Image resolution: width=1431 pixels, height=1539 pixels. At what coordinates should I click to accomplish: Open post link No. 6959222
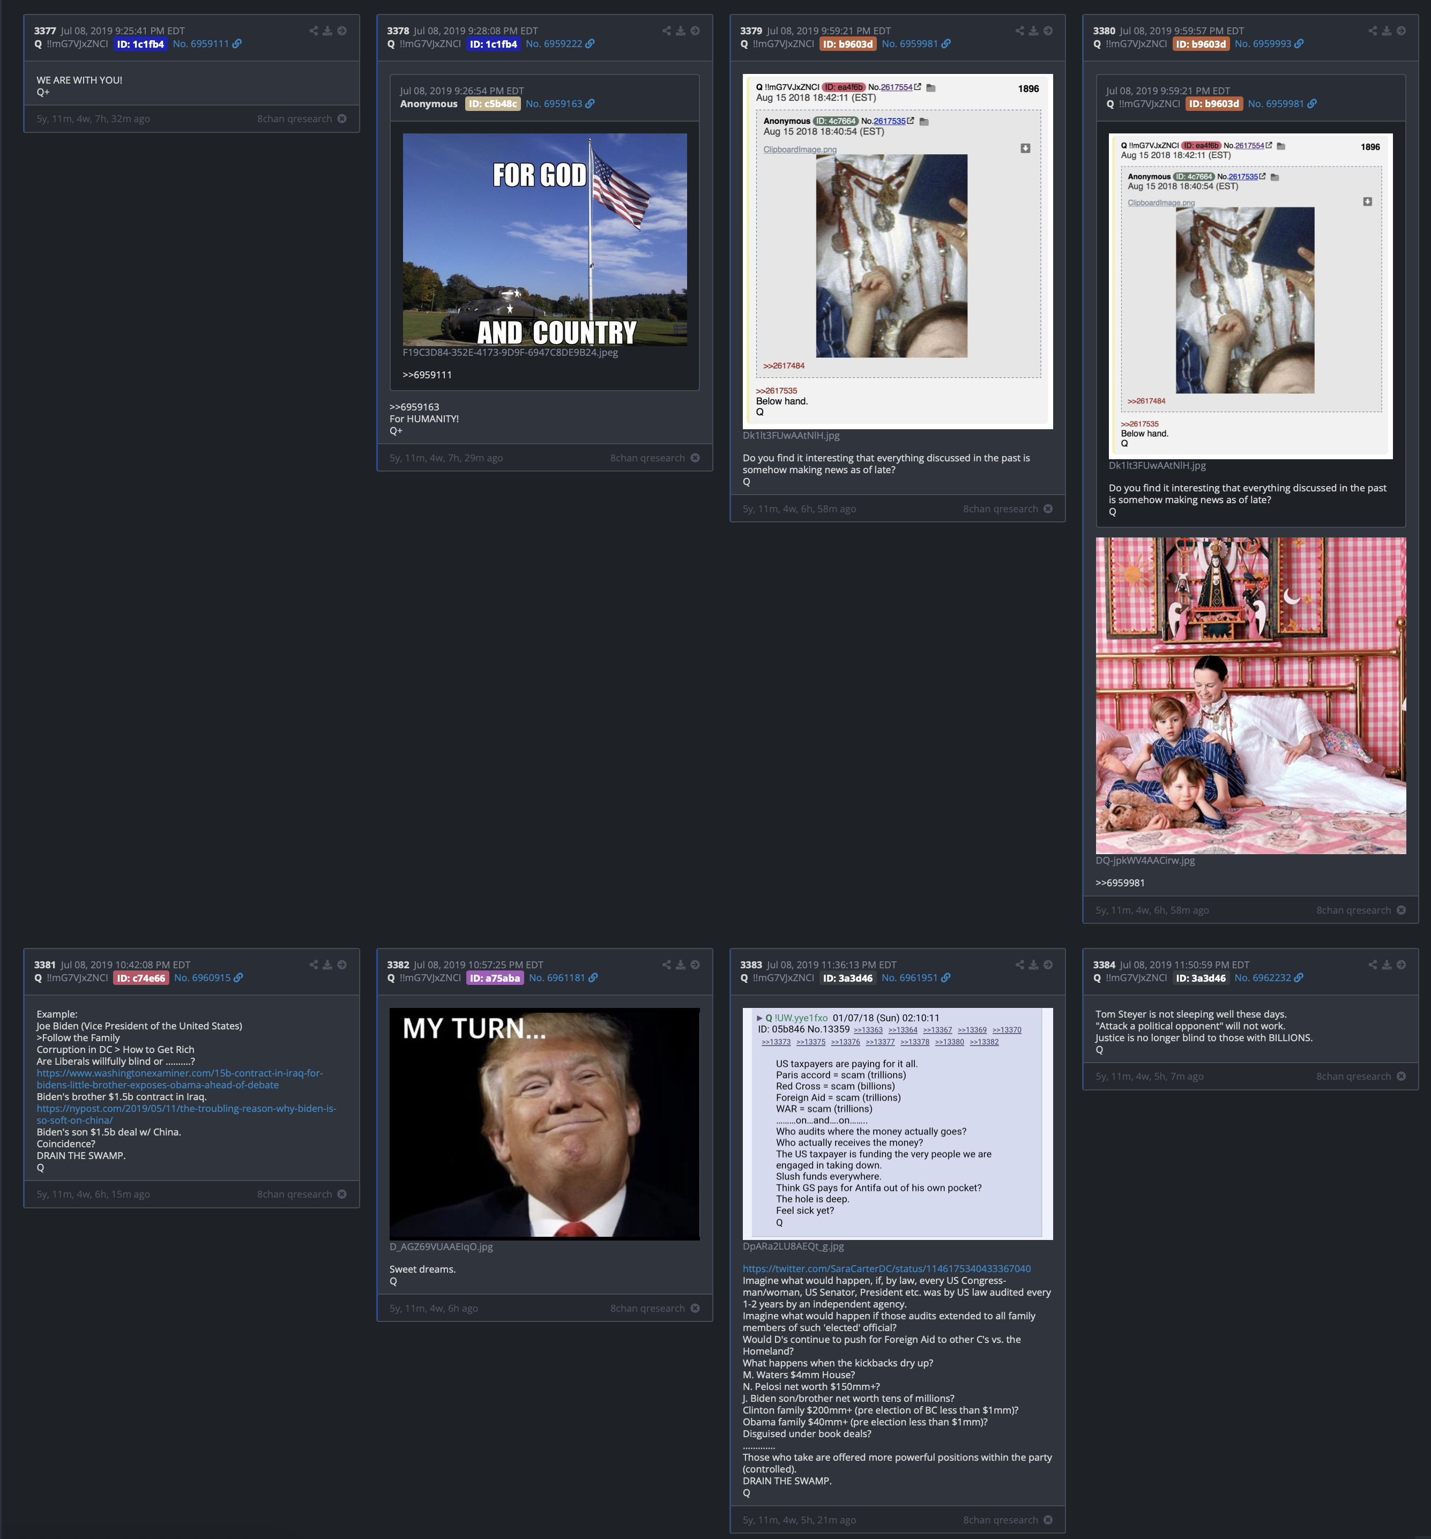560,44
